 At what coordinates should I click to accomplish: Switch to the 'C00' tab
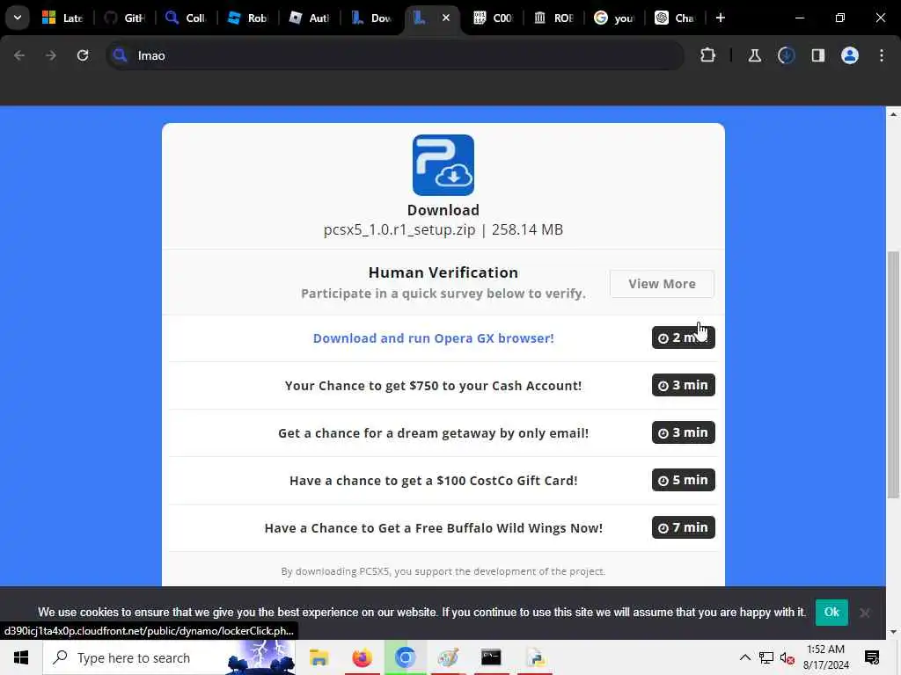493,18
